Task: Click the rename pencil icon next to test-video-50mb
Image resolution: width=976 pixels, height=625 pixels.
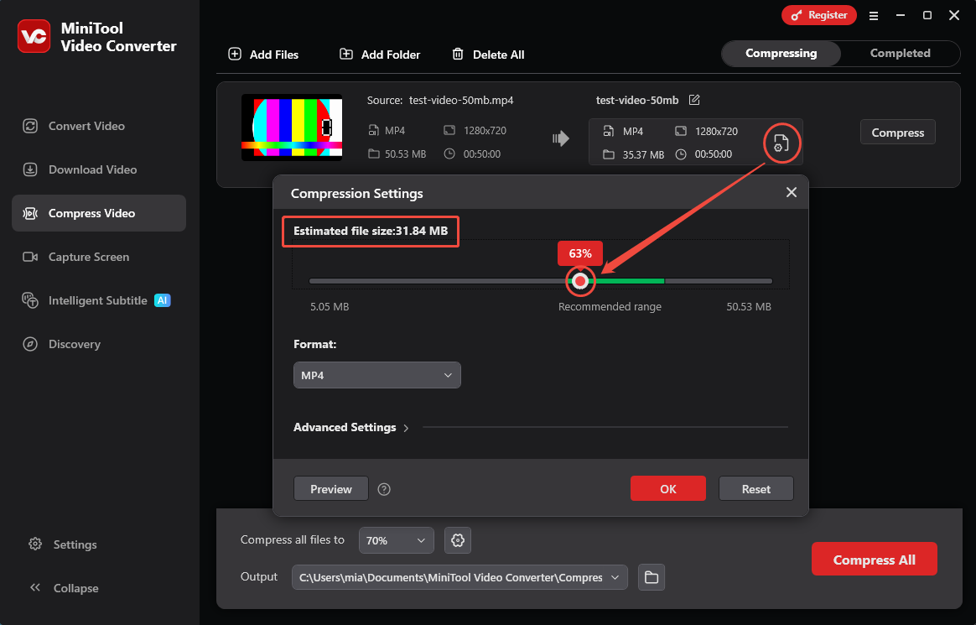Action: [x=694, y=99]
